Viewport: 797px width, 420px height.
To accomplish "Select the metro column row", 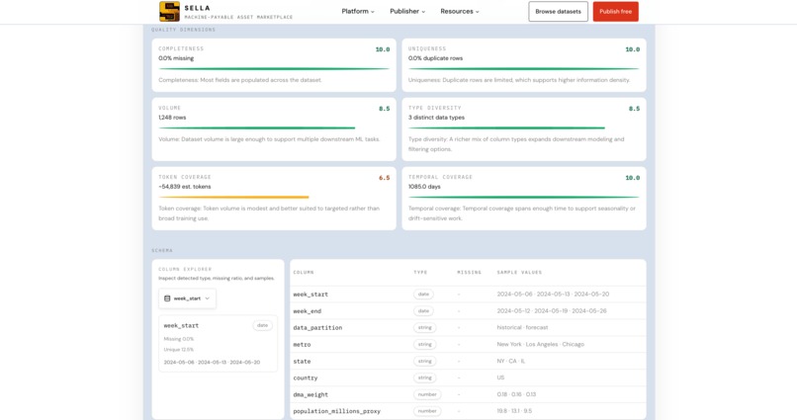I will 468,344.
